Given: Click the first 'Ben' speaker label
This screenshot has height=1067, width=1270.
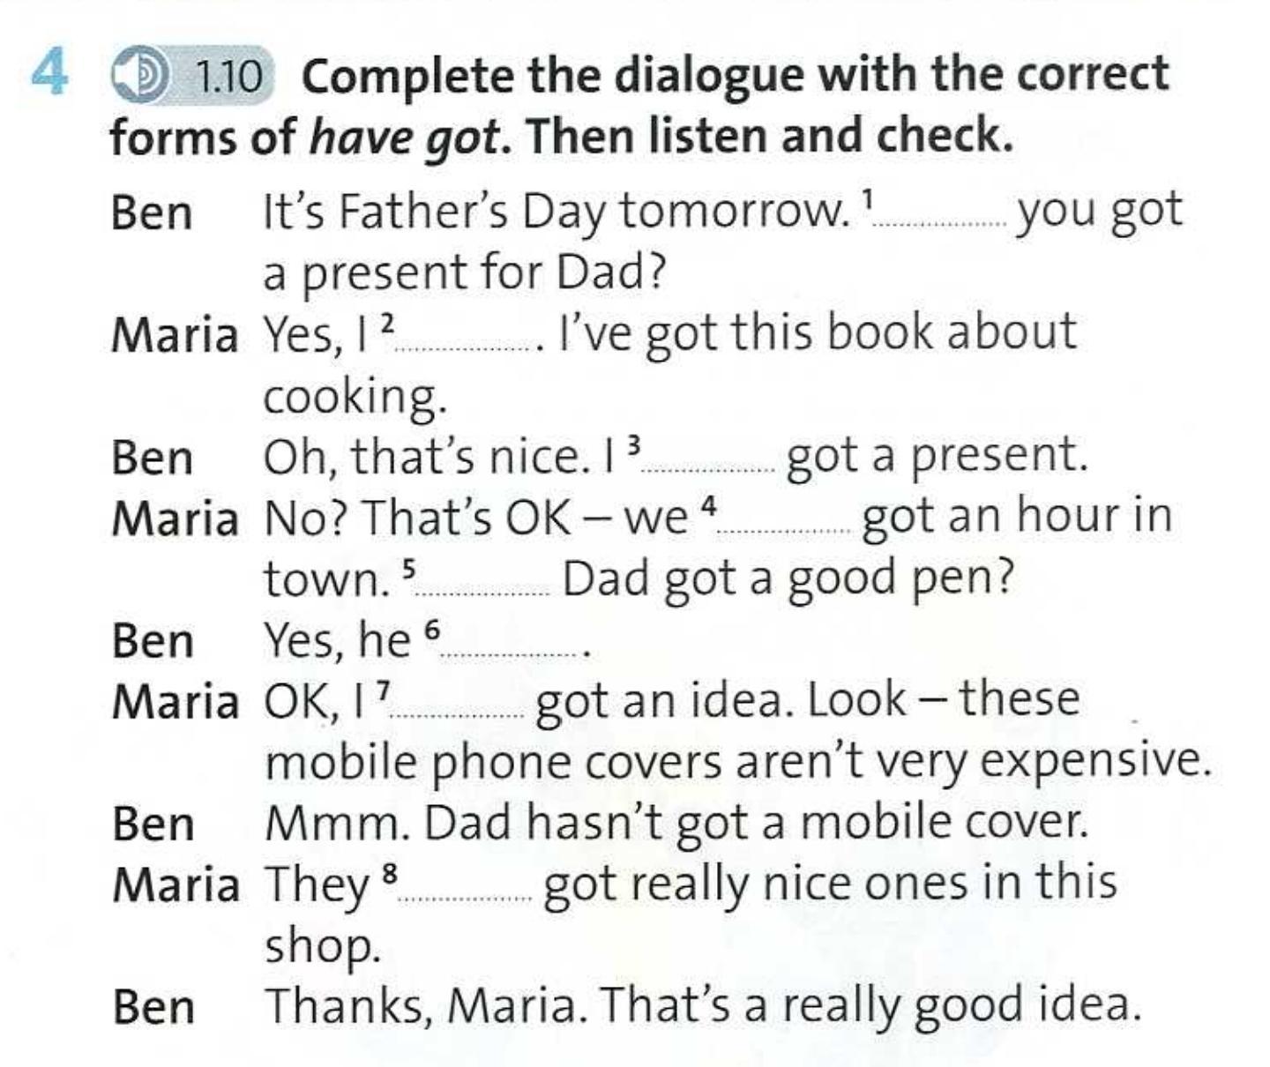Looking at the screenshot, I should (x=152, y=214).
